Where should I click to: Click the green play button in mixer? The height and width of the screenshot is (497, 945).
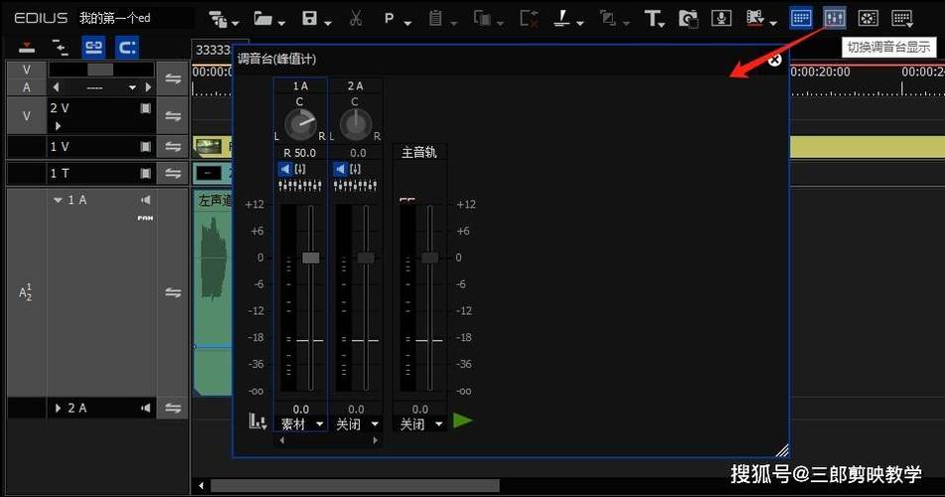pos(462,420)
